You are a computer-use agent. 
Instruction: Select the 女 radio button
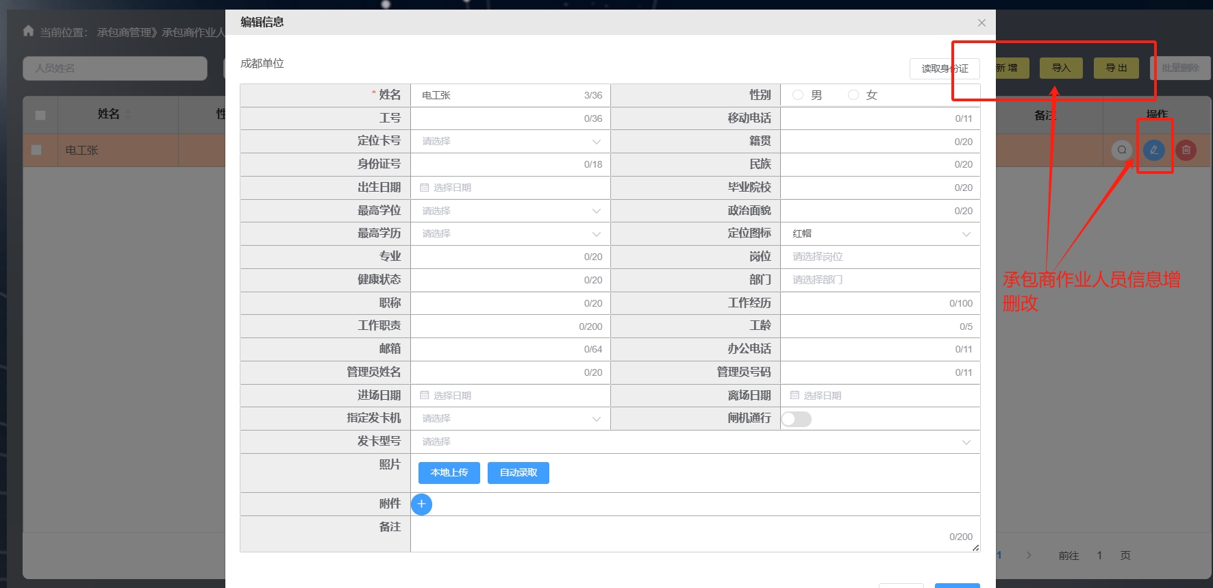coord(853,95)
